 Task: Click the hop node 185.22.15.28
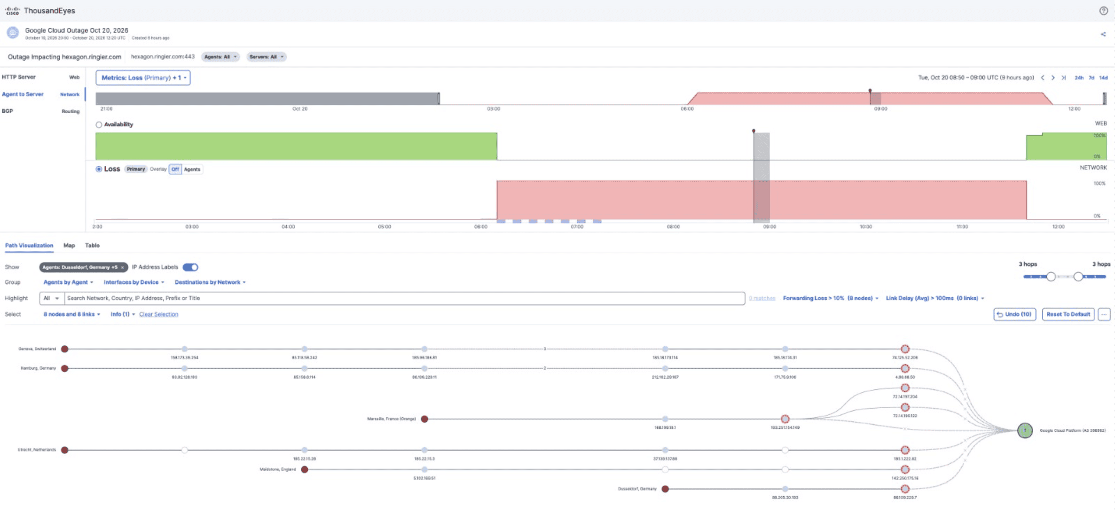coord(305,450)
